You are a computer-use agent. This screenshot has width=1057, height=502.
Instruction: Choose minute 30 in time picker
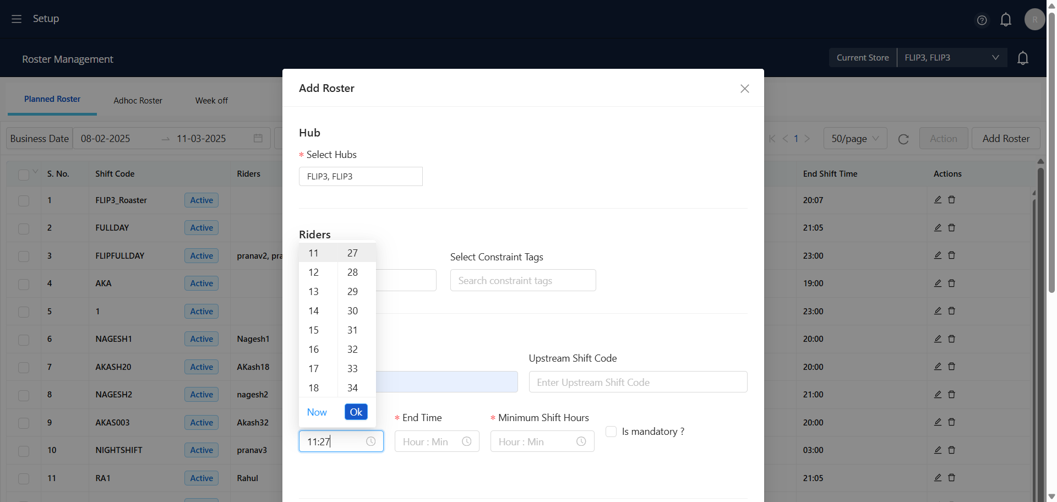point(352,311)
